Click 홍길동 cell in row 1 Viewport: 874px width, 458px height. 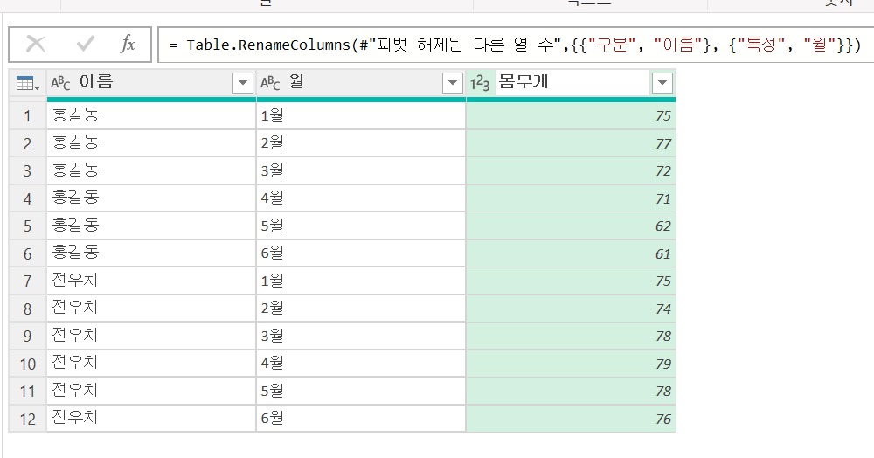click(151, 116)
